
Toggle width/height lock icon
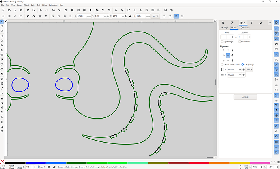[x=130, y=16]
